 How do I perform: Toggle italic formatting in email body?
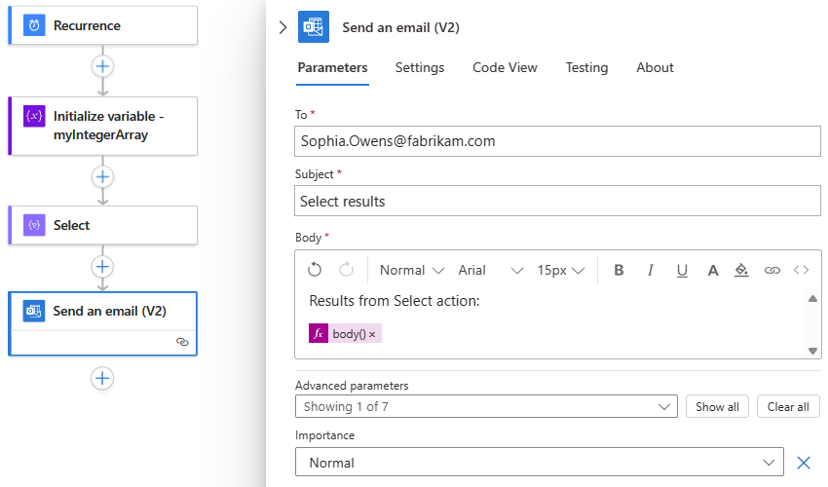(x=650, y=270)
